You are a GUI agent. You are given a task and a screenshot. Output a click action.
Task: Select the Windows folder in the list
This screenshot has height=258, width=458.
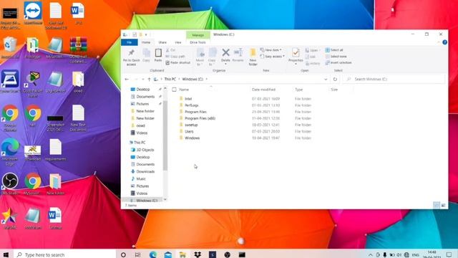192,138
